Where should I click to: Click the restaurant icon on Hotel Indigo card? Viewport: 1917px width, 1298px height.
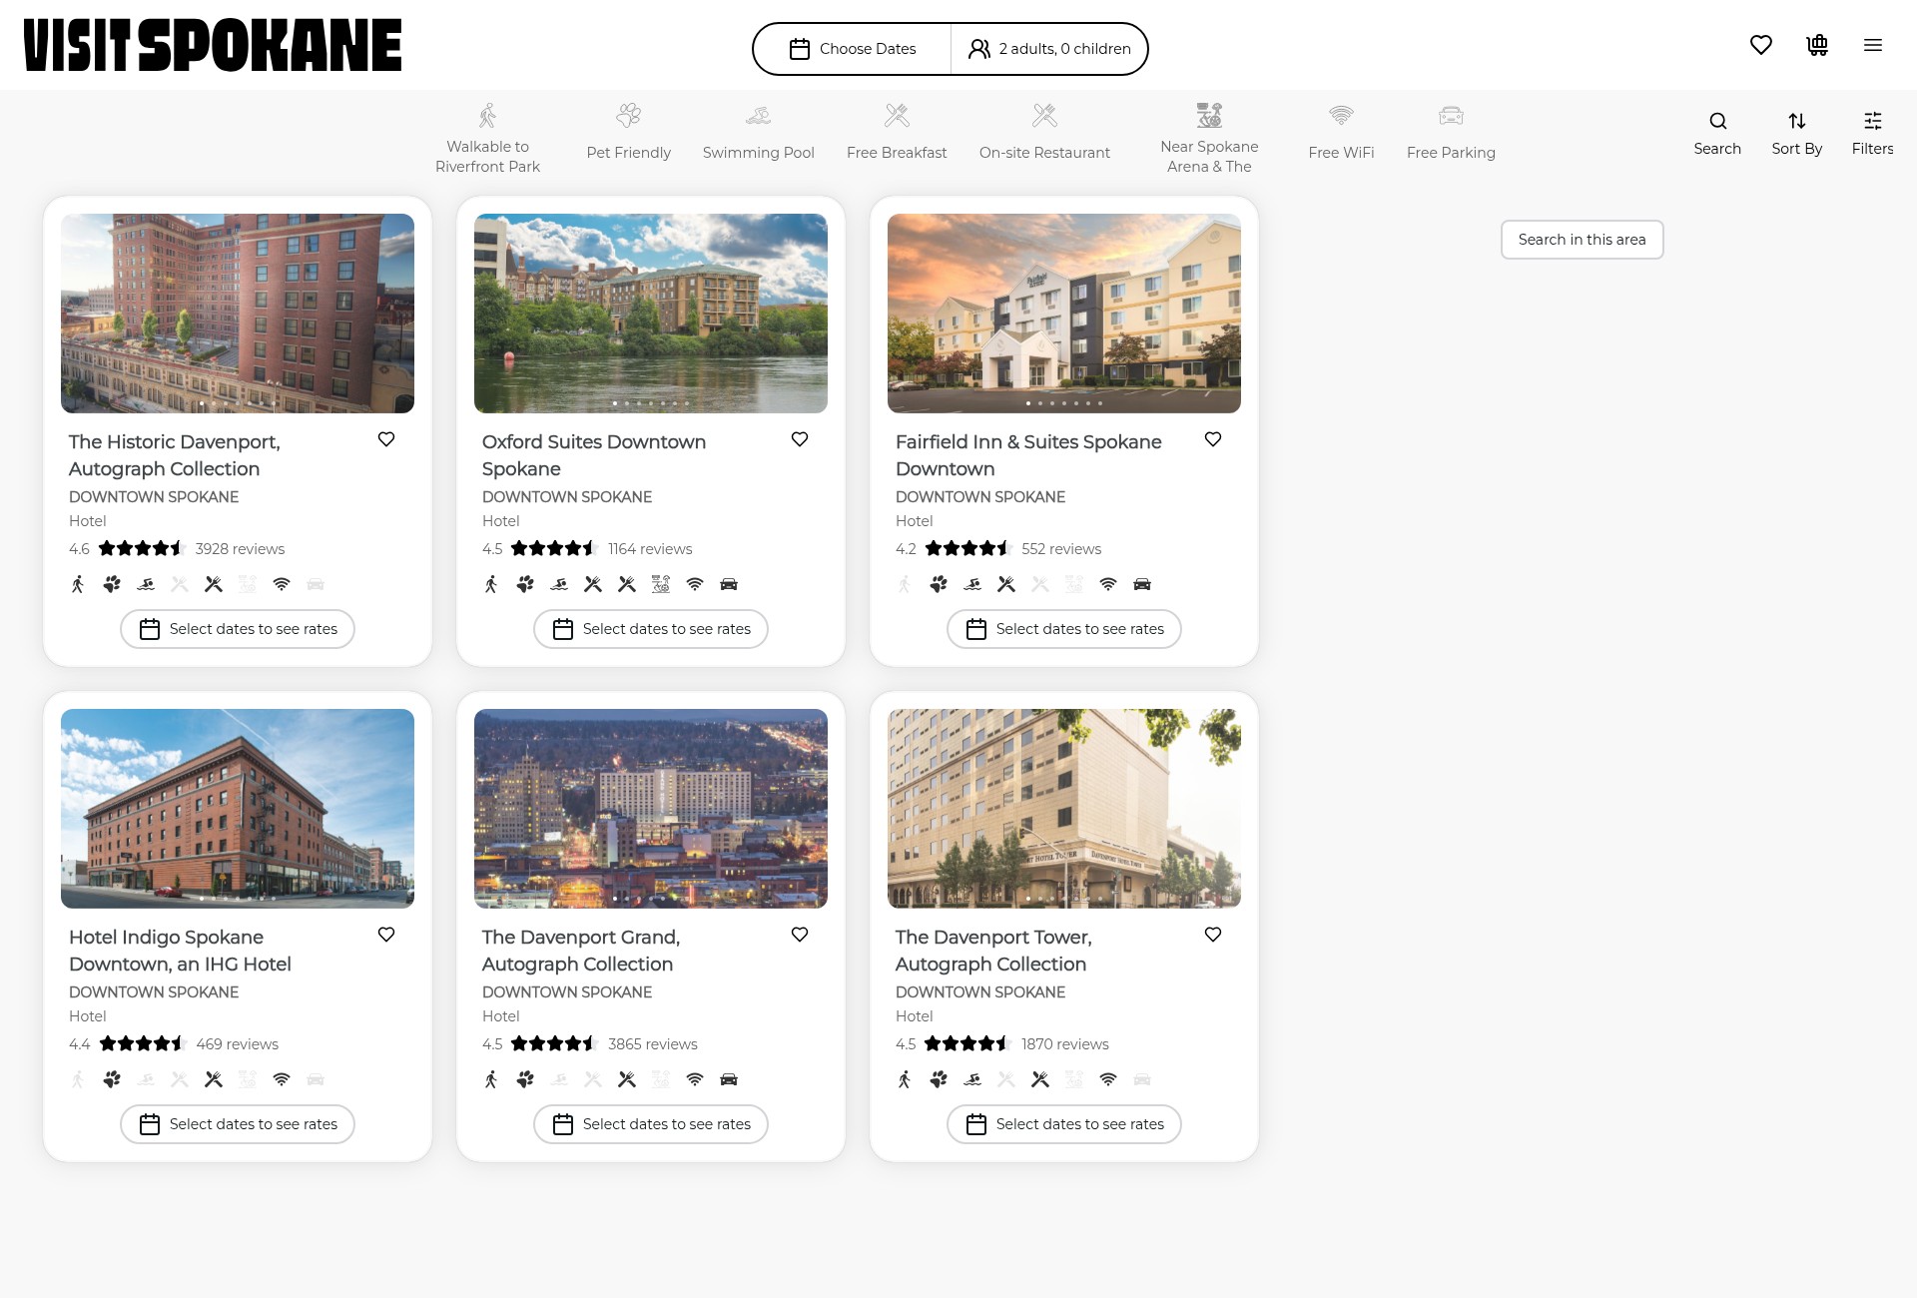(x=214, y=1079)
